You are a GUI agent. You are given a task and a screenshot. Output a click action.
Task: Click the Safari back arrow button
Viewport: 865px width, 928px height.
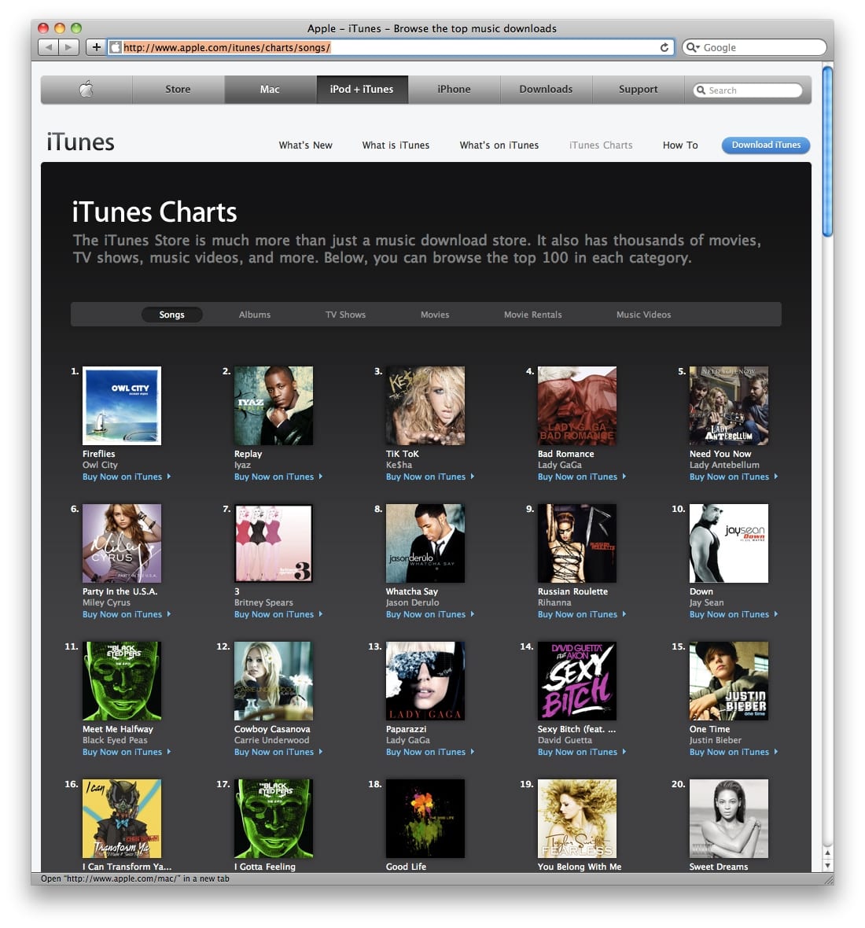pos(49,47)
